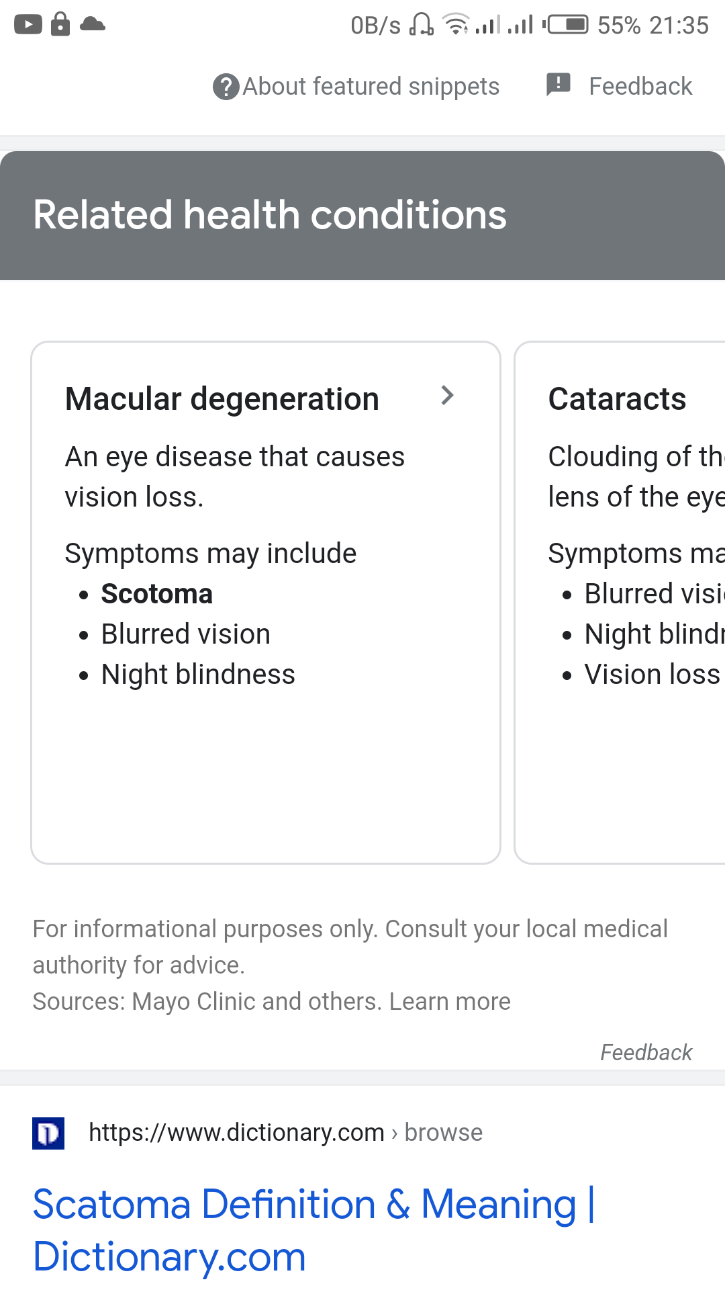Tap dictionary.com browse URL breadcrumb
This screenshot has width=725, height=1290.
285,1133
